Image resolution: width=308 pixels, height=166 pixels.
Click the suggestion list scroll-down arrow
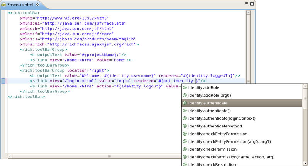click(x=305, y=163)
